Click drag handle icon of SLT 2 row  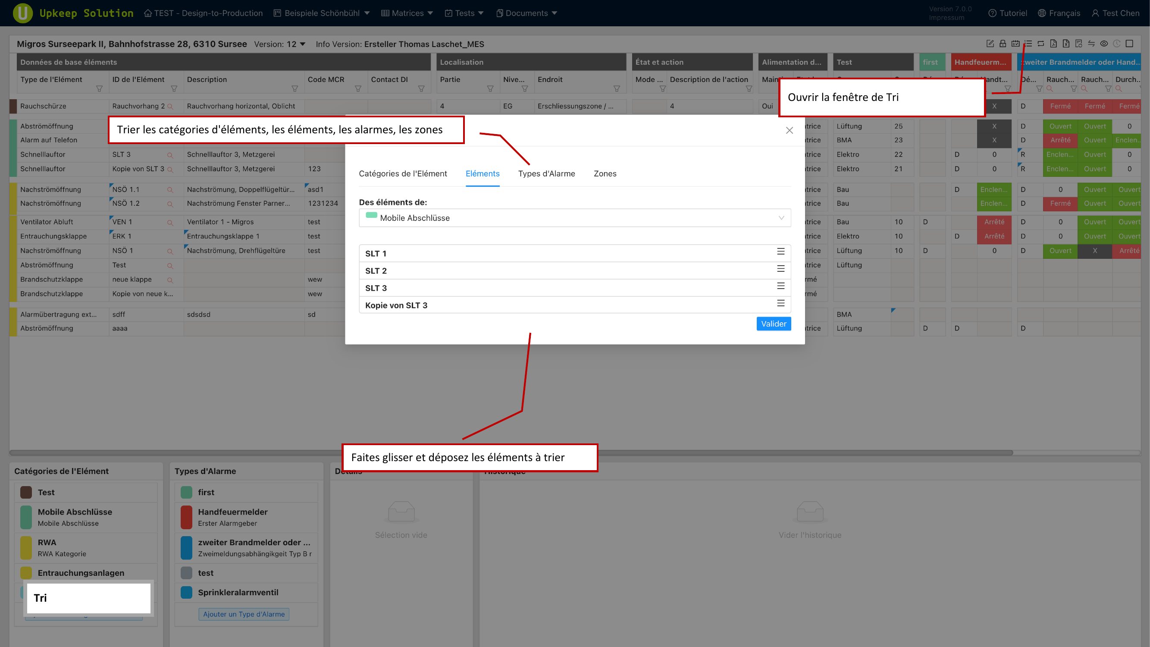point(780,269)
